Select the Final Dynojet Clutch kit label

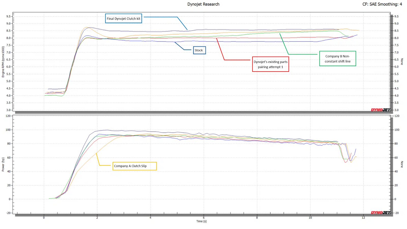123,19
